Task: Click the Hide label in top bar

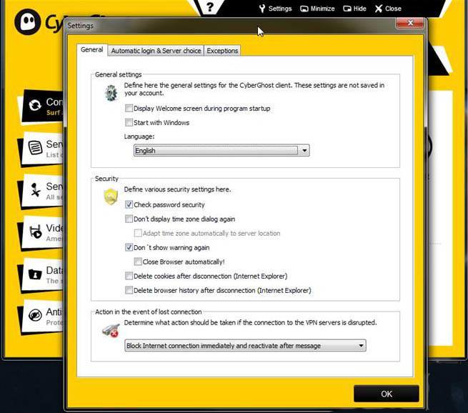Action: pos(359,9)
